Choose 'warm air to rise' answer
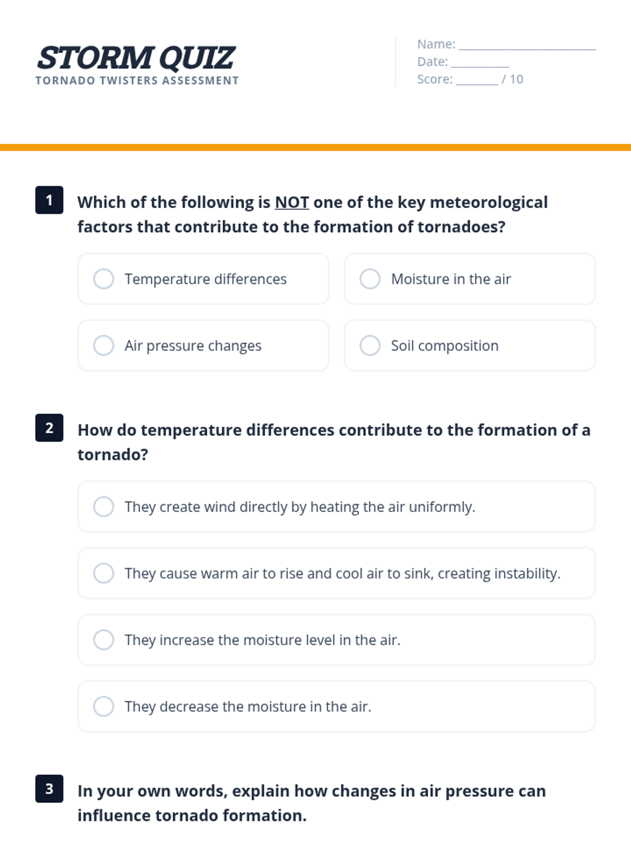The height and width of the screenshot is (841, 631). pyautogui.click(x=104, y=573)
